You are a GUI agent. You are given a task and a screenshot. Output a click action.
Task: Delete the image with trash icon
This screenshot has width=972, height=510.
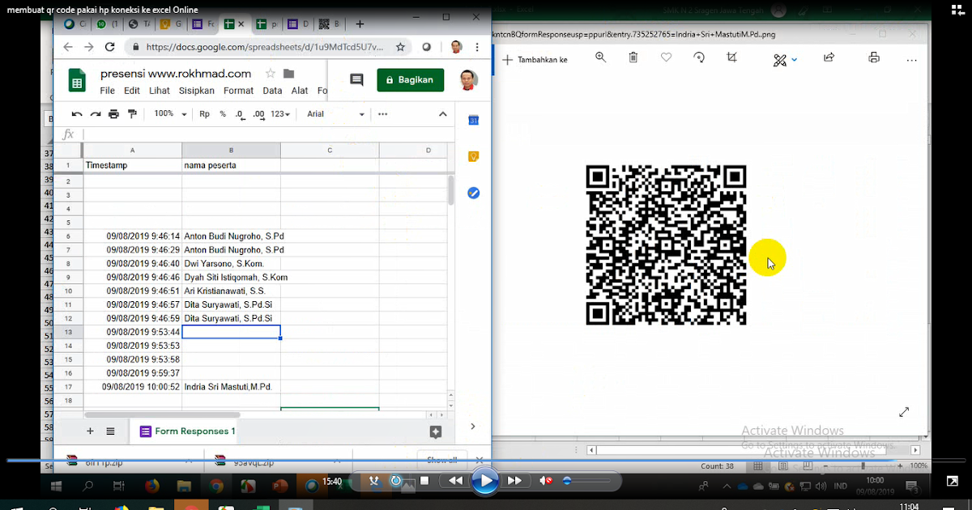point(633,57)
